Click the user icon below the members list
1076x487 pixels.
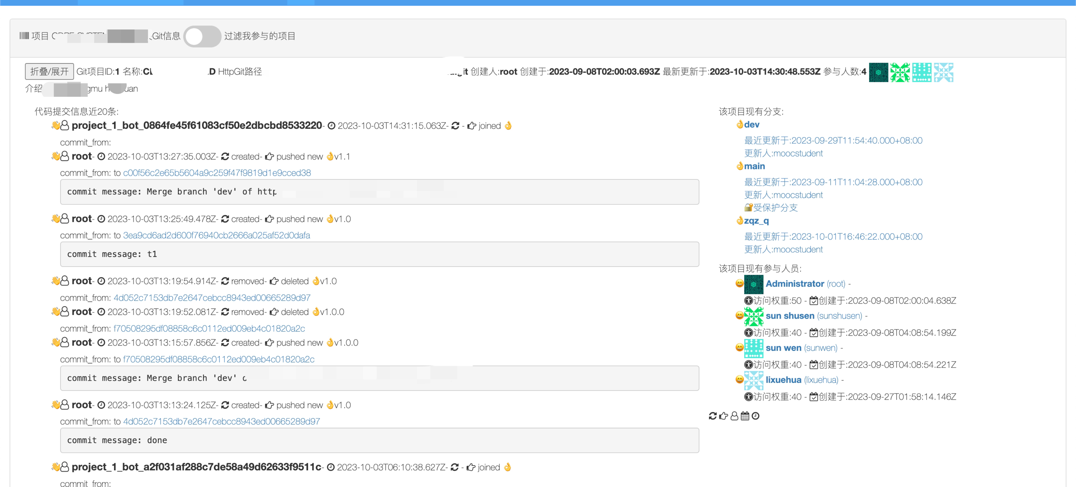click(734, 416)
